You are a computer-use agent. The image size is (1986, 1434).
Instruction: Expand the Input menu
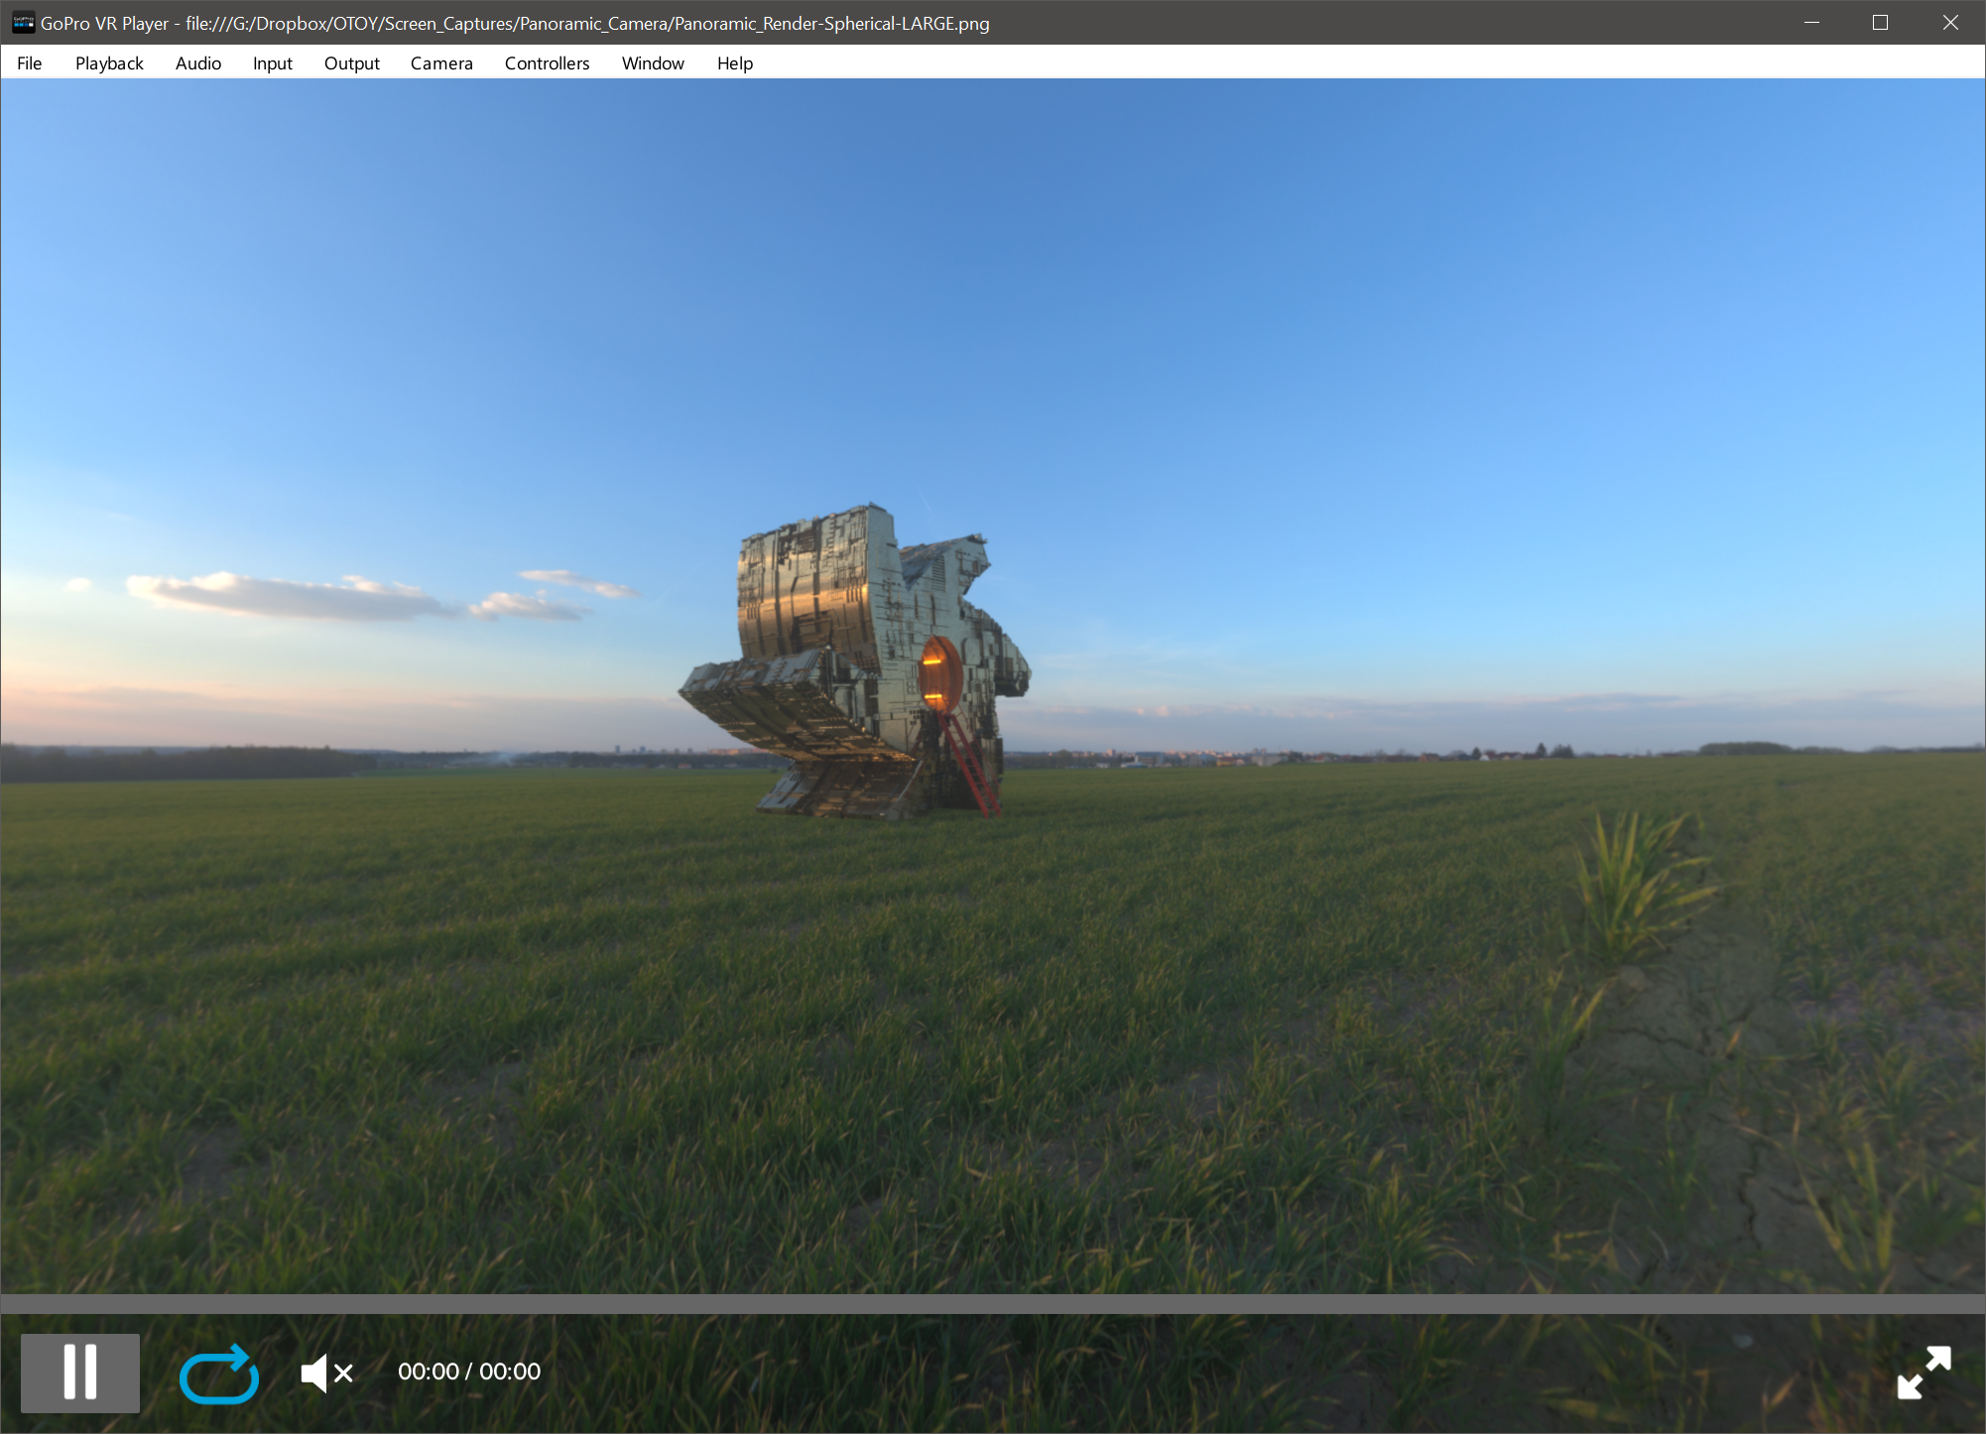point(272,63)
